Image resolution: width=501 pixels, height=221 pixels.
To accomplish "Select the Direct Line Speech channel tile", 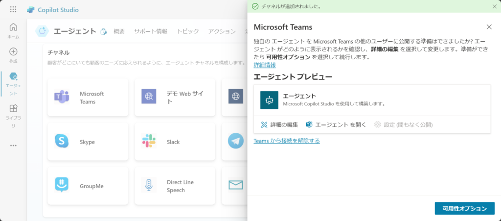I will 175,186.
